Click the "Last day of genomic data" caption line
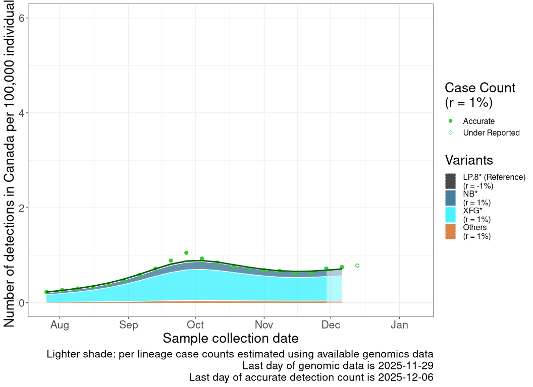The image size is (533, 387). [338, 365]
